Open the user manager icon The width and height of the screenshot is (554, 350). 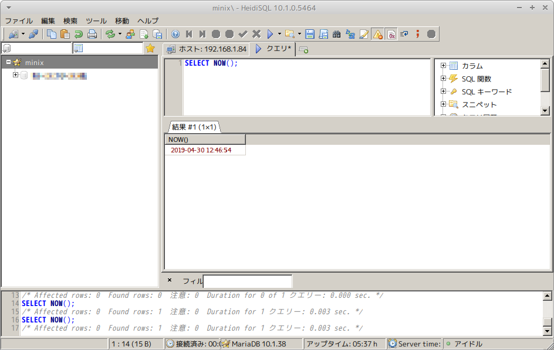click(130, 34)
